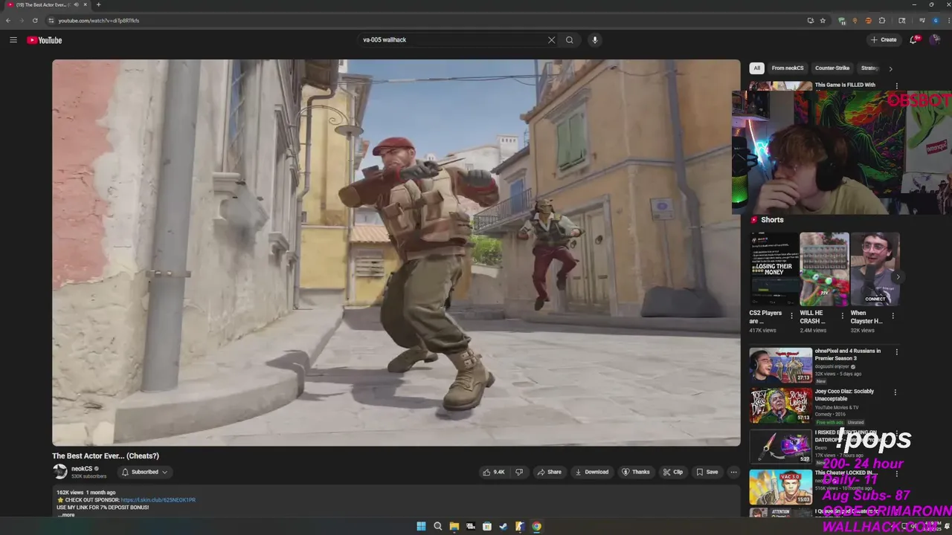Select the 'From neokCS' filter chip
The height and width of the screenshot is (535, 952).
[788, 68]
